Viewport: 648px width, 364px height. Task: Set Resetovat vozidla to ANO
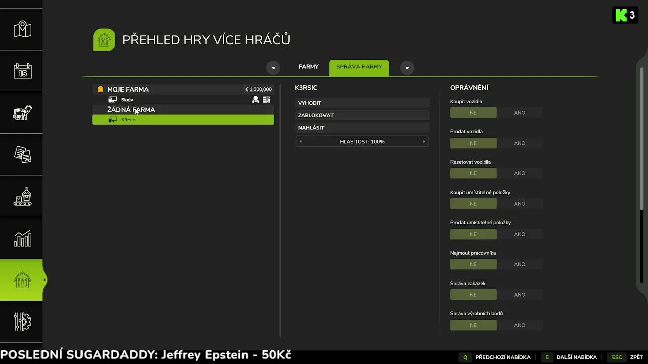(520, 173)
